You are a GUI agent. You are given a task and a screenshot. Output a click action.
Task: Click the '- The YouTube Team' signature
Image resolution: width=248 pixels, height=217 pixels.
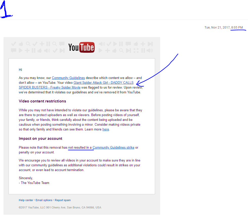pyautogui.click(x=34, y=183)
